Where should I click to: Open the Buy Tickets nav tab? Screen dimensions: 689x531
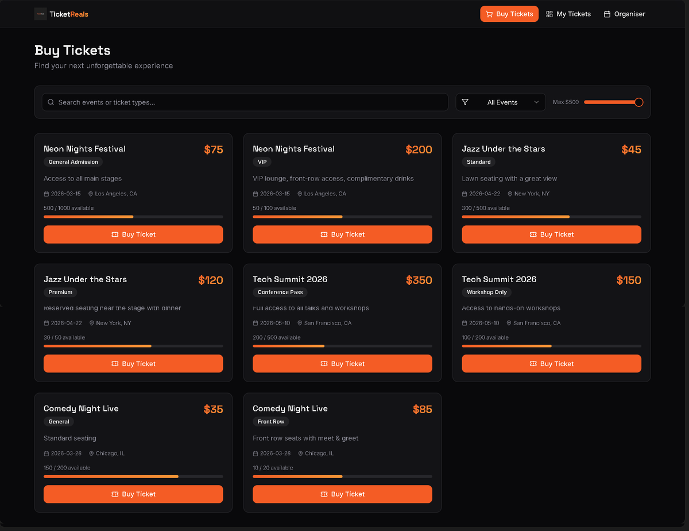(x=509, y=14)
